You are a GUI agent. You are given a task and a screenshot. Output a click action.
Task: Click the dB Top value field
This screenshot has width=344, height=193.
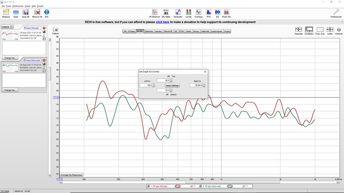tap(163, 81)
